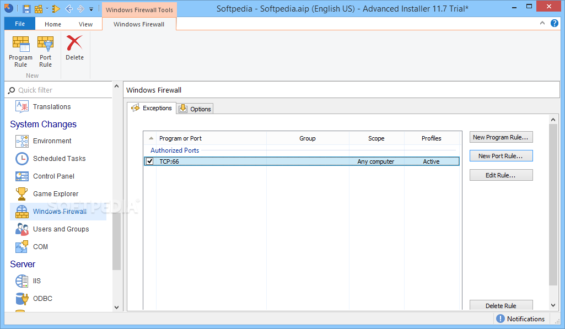This screenshot has height=329, width=565.
Task: Select the TCP:66 rule entry text
Action: [169, 161]
